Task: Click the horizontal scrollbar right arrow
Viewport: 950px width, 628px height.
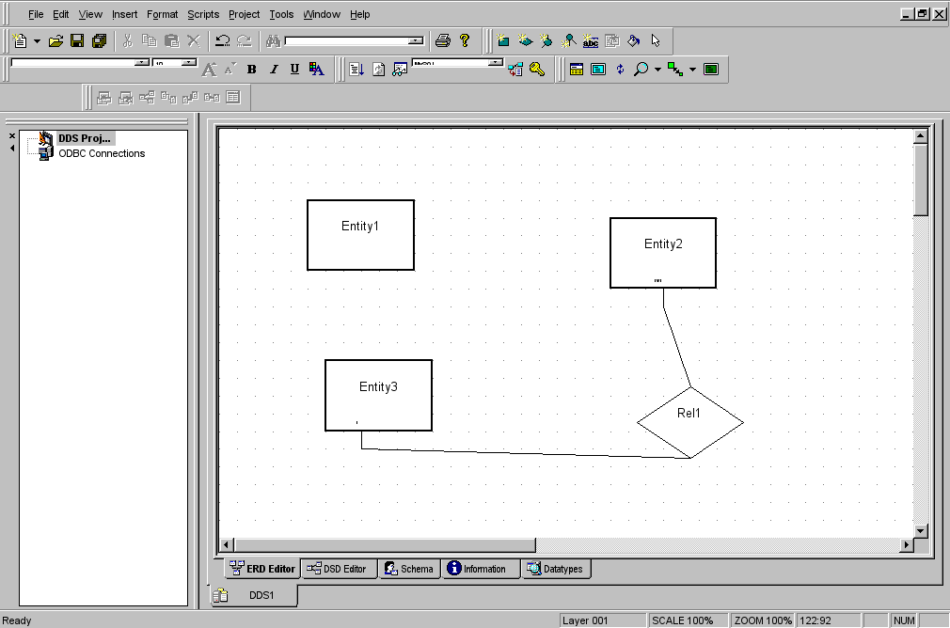Action: click(907, 545)
